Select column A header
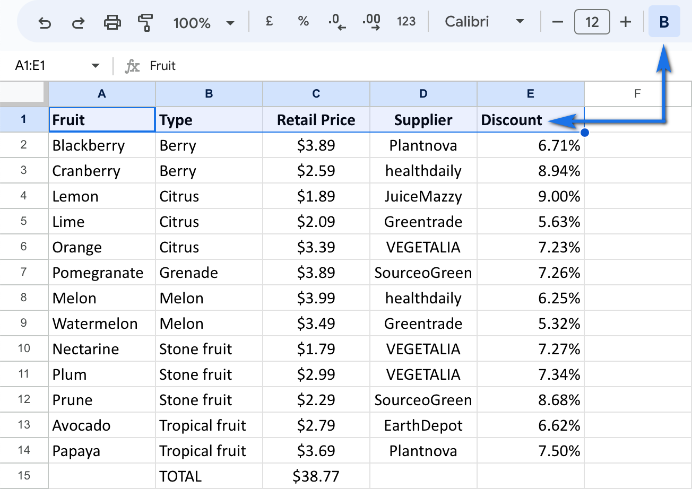692x489 pixels. 102,94
